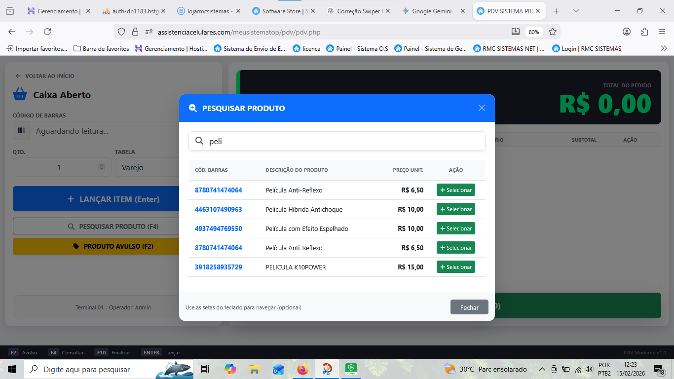Bookmark this page with the star icon
The height and width of the screenshot is (379, 674).
click(553, 32)
